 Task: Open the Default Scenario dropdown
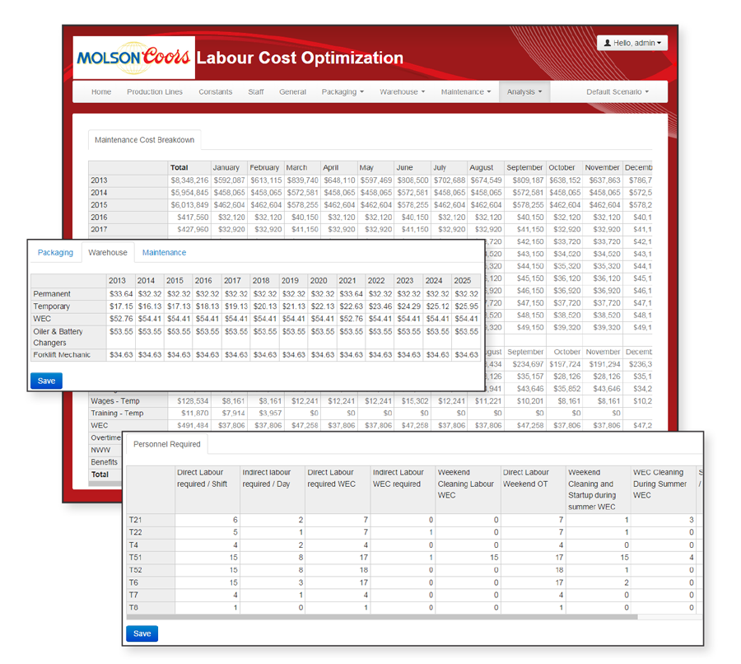point(617,91)
